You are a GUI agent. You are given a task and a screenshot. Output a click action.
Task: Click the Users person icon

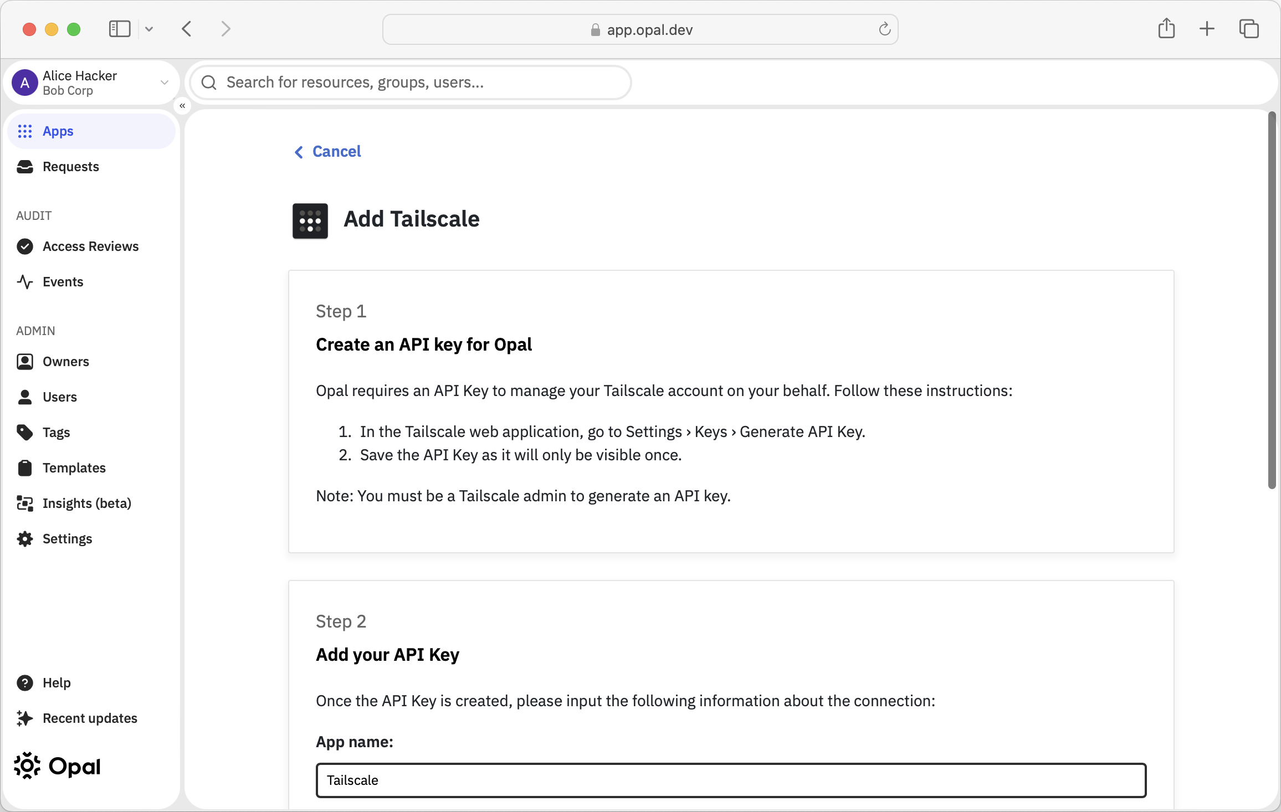[x=25, y=397]
